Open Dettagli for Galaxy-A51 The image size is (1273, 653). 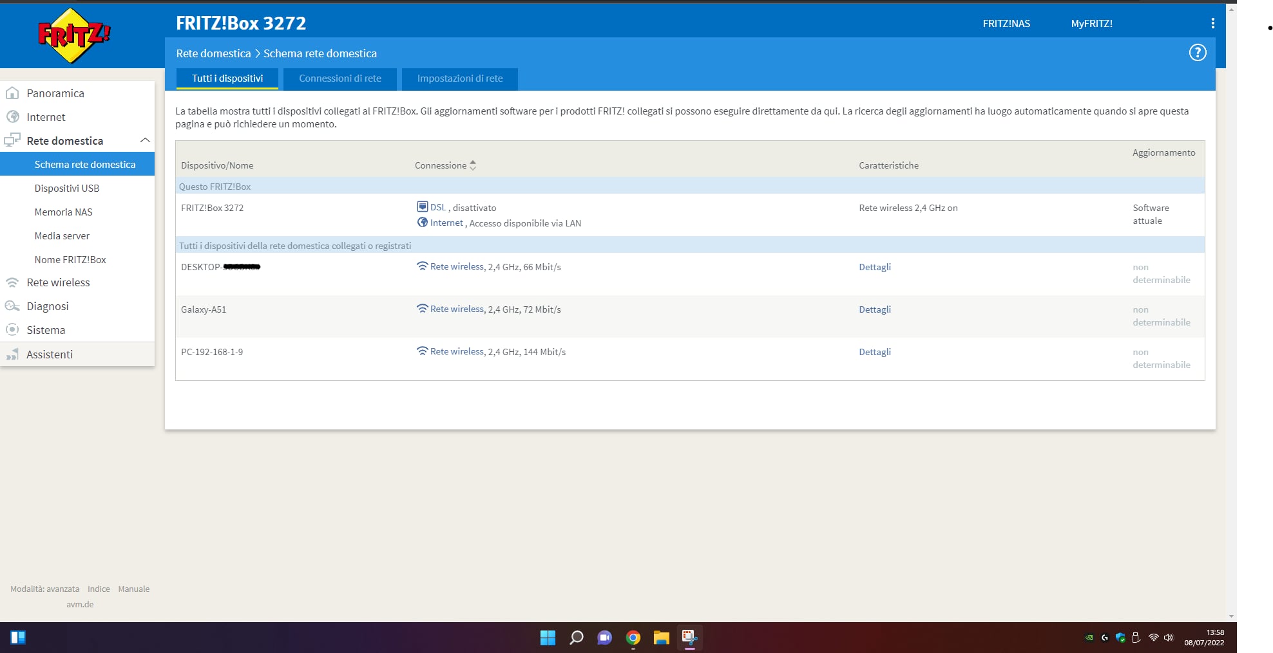[x=875, y=309]
